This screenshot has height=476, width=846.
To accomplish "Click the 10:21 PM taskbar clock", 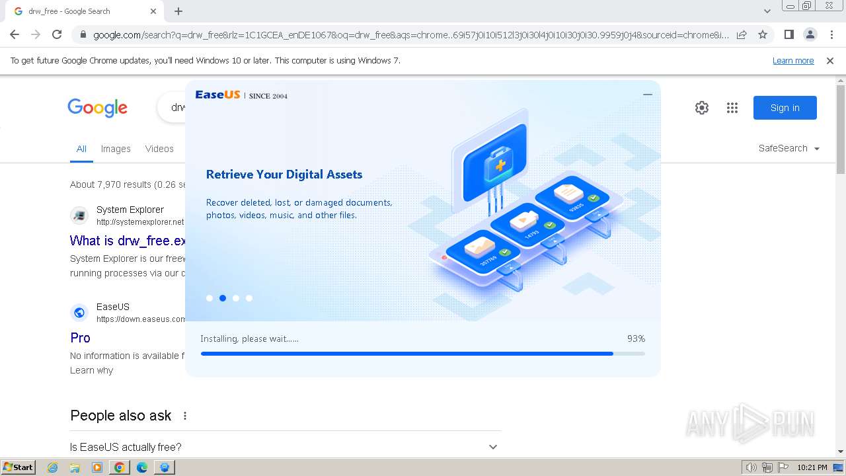I will [x=812, y=467].
